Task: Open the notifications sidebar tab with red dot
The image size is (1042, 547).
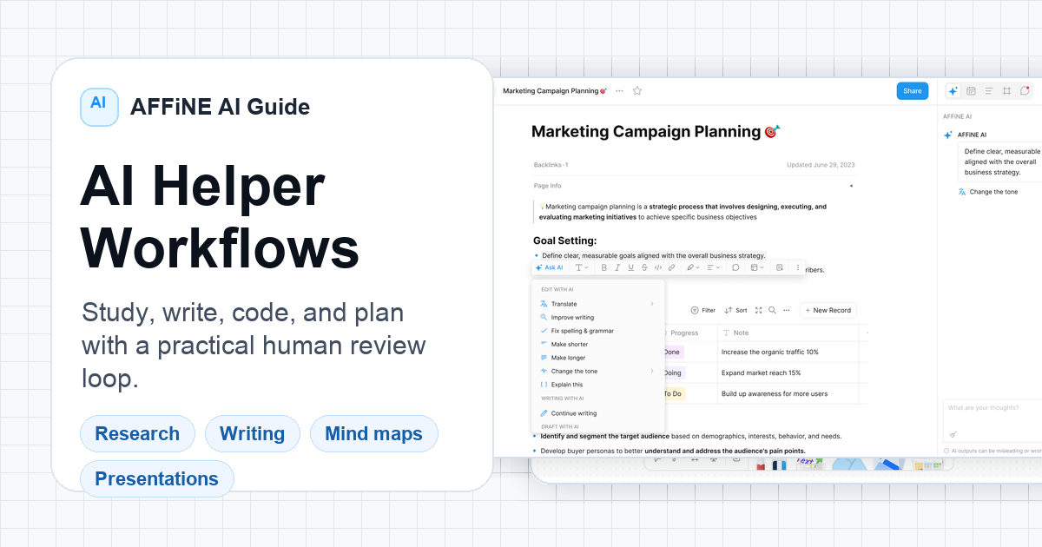Action: click(x=1025, y=90)
